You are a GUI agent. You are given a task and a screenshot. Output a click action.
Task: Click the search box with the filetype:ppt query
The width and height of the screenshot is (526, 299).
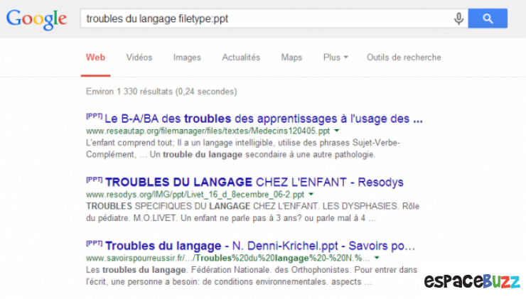(x=263, y=18)
